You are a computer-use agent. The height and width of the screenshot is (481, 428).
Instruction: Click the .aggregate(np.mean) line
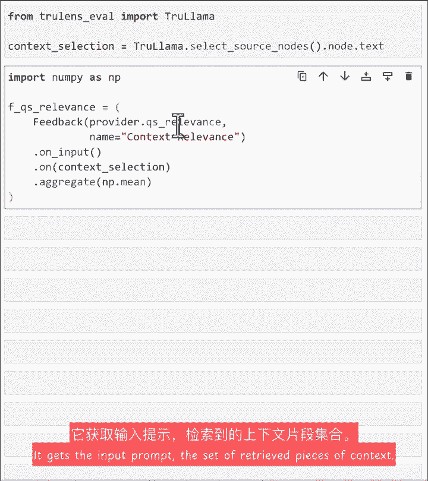[92, 182]
